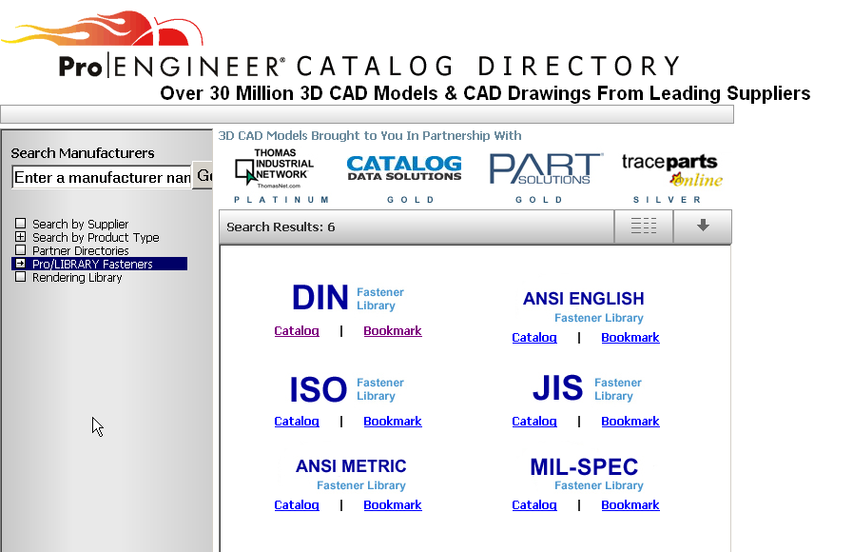This screenshot has height=552, width=853.
Task: Click the 'CATALOG DIRECTORY' title text
Action: (489, 66)
